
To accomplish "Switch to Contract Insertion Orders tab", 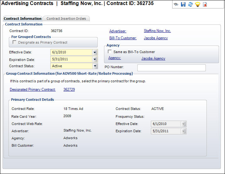I will coord(66,19).
